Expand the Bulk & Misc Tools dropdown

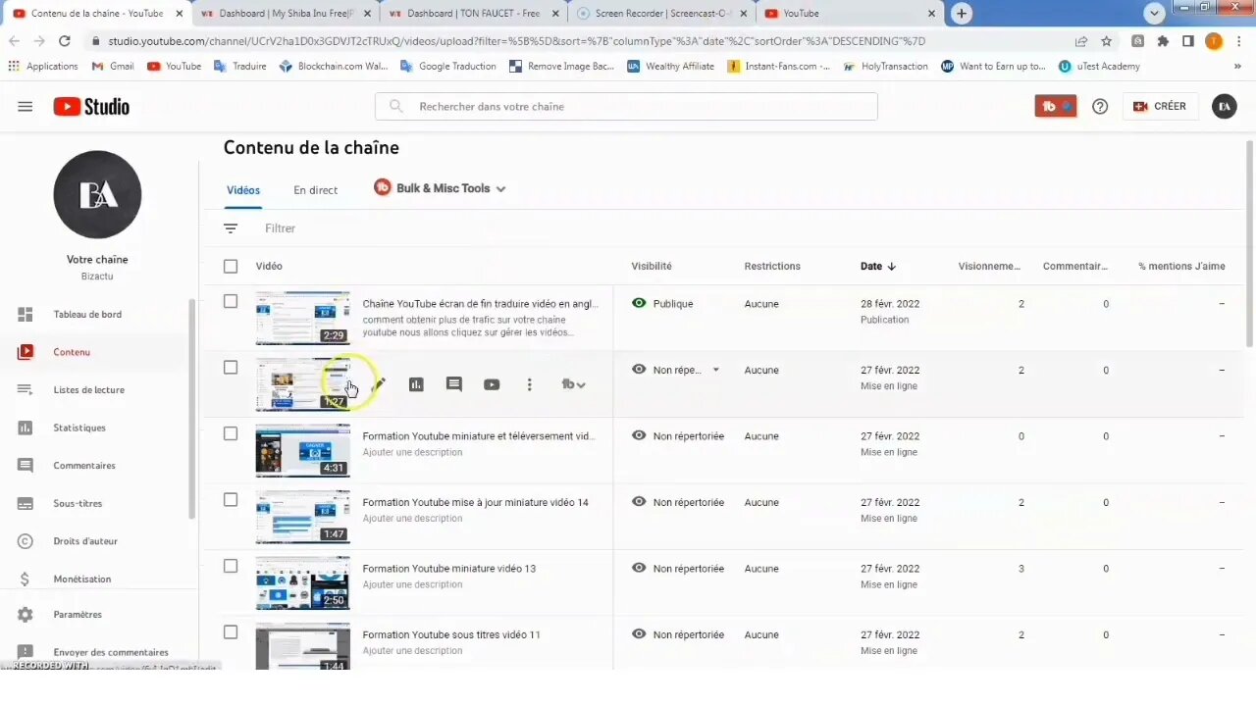coord(440,188)
